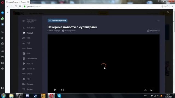Select Популярные передачи in the channel list

pyautogui.click(x=30, y=21)
